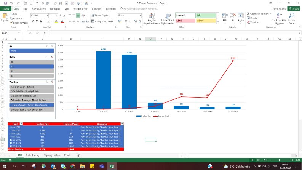Switch to the Formüller tab

(55, 9)
